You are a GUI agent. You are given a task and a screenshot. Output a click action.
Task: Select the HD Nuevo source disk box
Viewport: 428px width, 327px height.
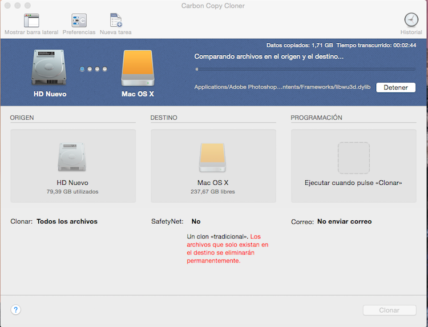[x=73, y=165]
